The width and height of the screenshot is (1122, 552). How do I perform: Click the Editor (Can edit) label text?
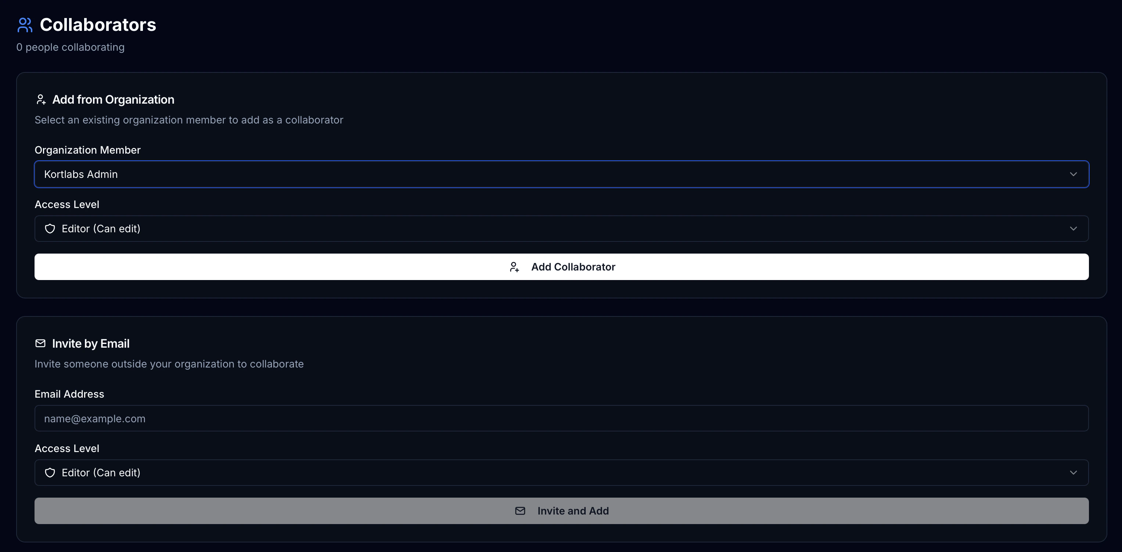(101, 228)
